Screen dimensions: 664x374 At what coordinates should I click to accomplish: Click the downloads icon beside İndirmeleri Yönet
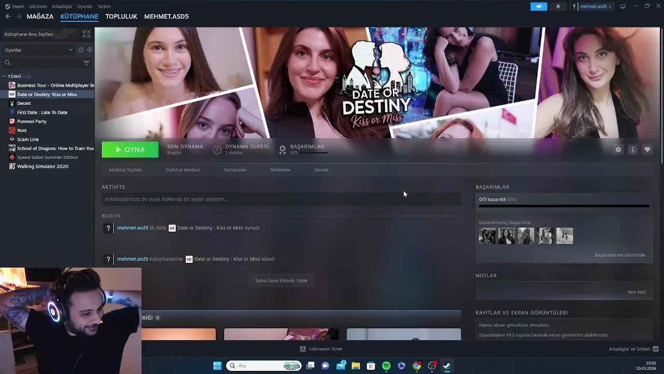pos(303,349)
